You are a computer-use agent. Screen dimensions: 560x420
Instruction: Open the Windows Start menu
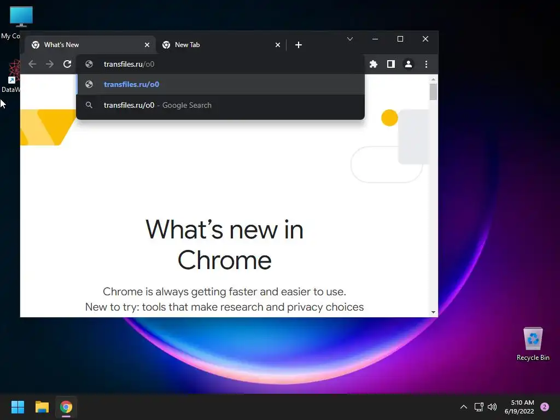point(17,407)
